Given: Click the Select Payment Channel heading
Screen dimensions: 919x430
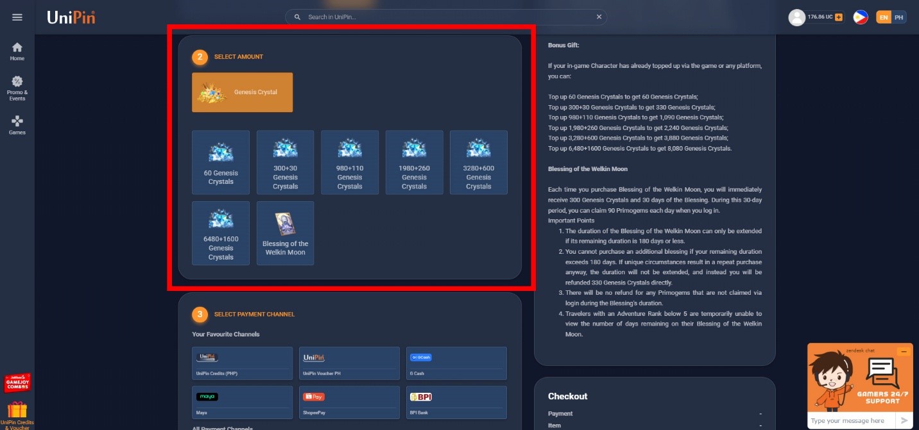Looking at the screenshot, I should [x=255, y=315].
